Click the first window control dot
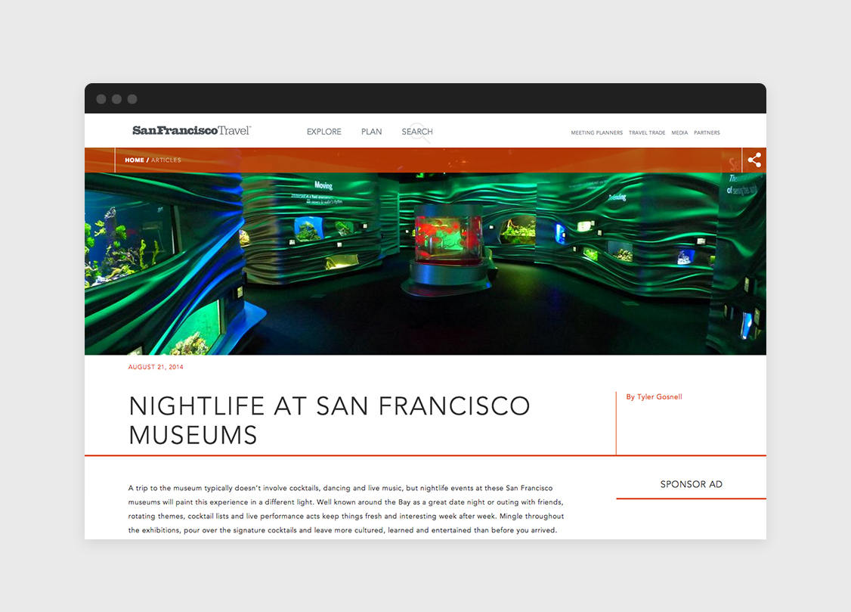 [101, 99]
